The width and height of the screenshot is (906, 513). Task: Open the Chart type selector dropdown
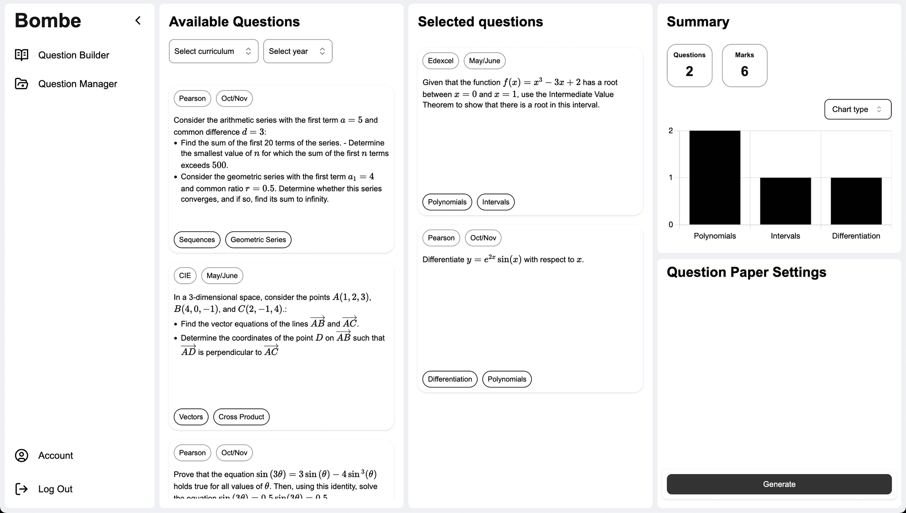857,109
